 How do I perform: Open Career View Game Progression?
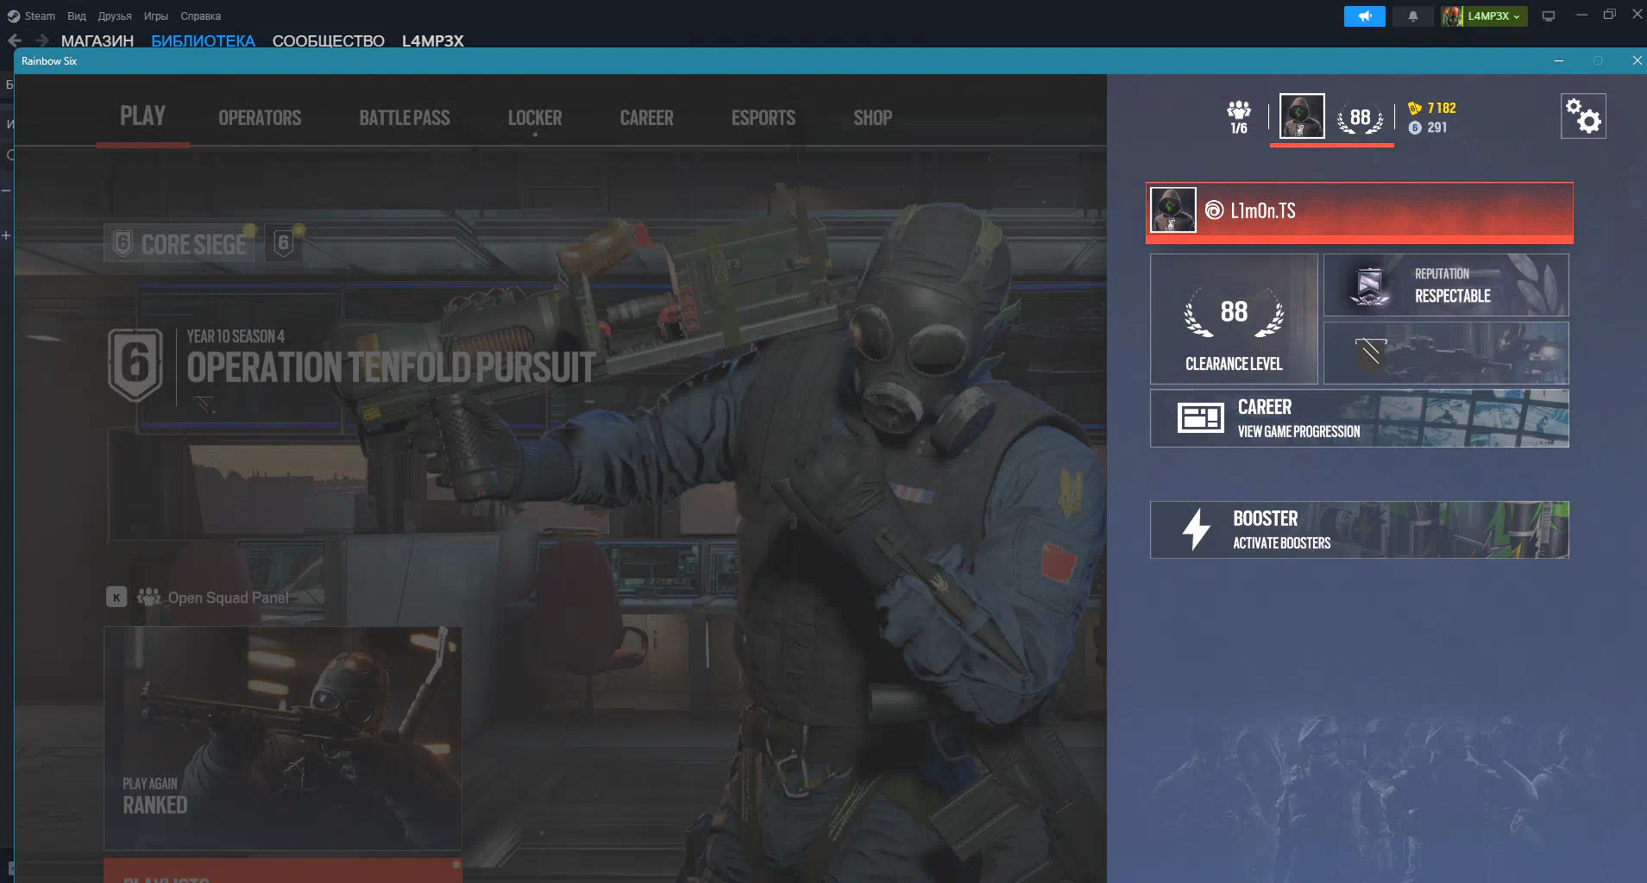point(1359,418)
